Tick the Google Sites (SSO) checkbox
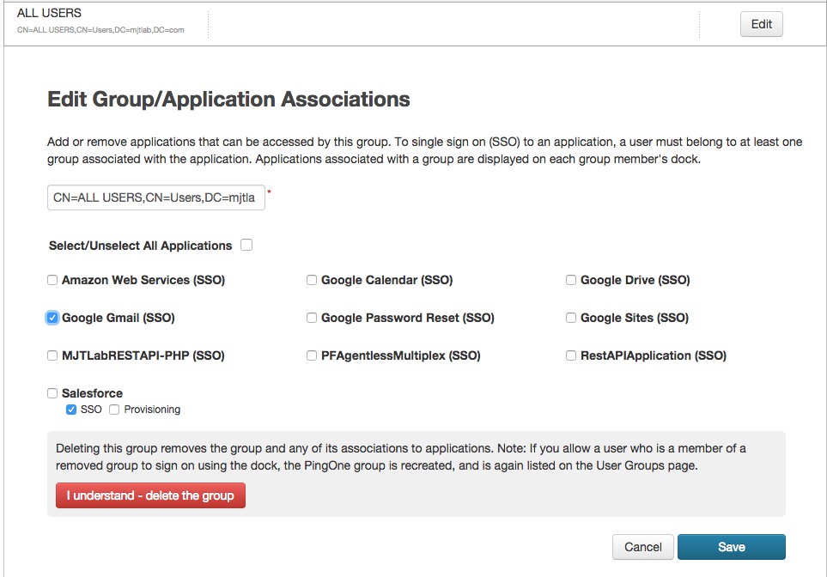 pyautogui.click(x=571, y=318)
